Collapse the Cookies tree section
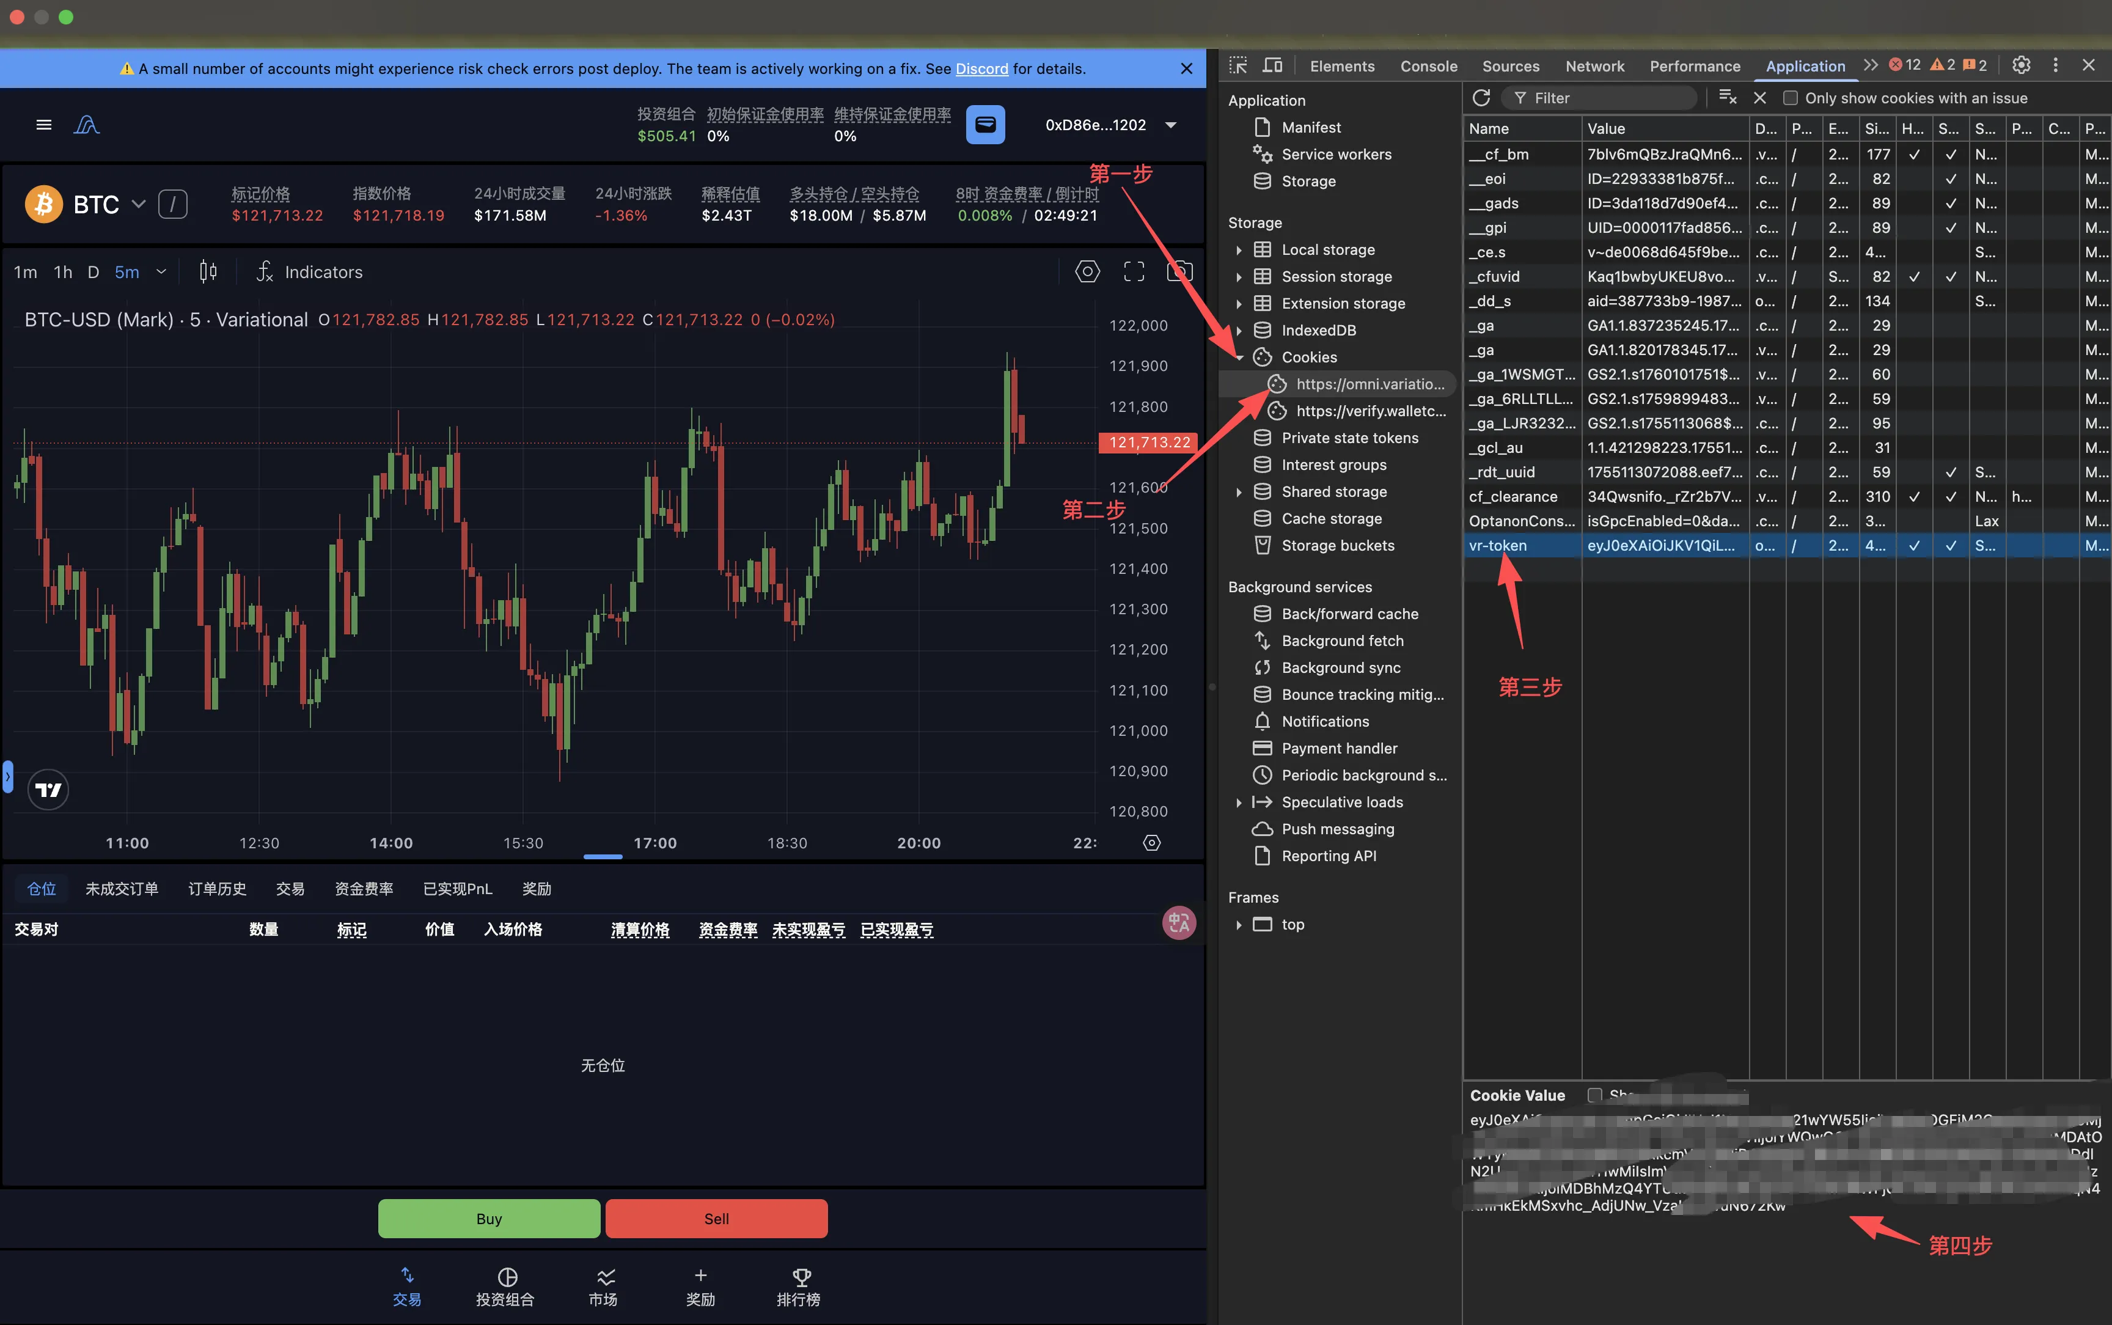Viewport: 2112px width, 1325px height. (x=1239, y=358)
